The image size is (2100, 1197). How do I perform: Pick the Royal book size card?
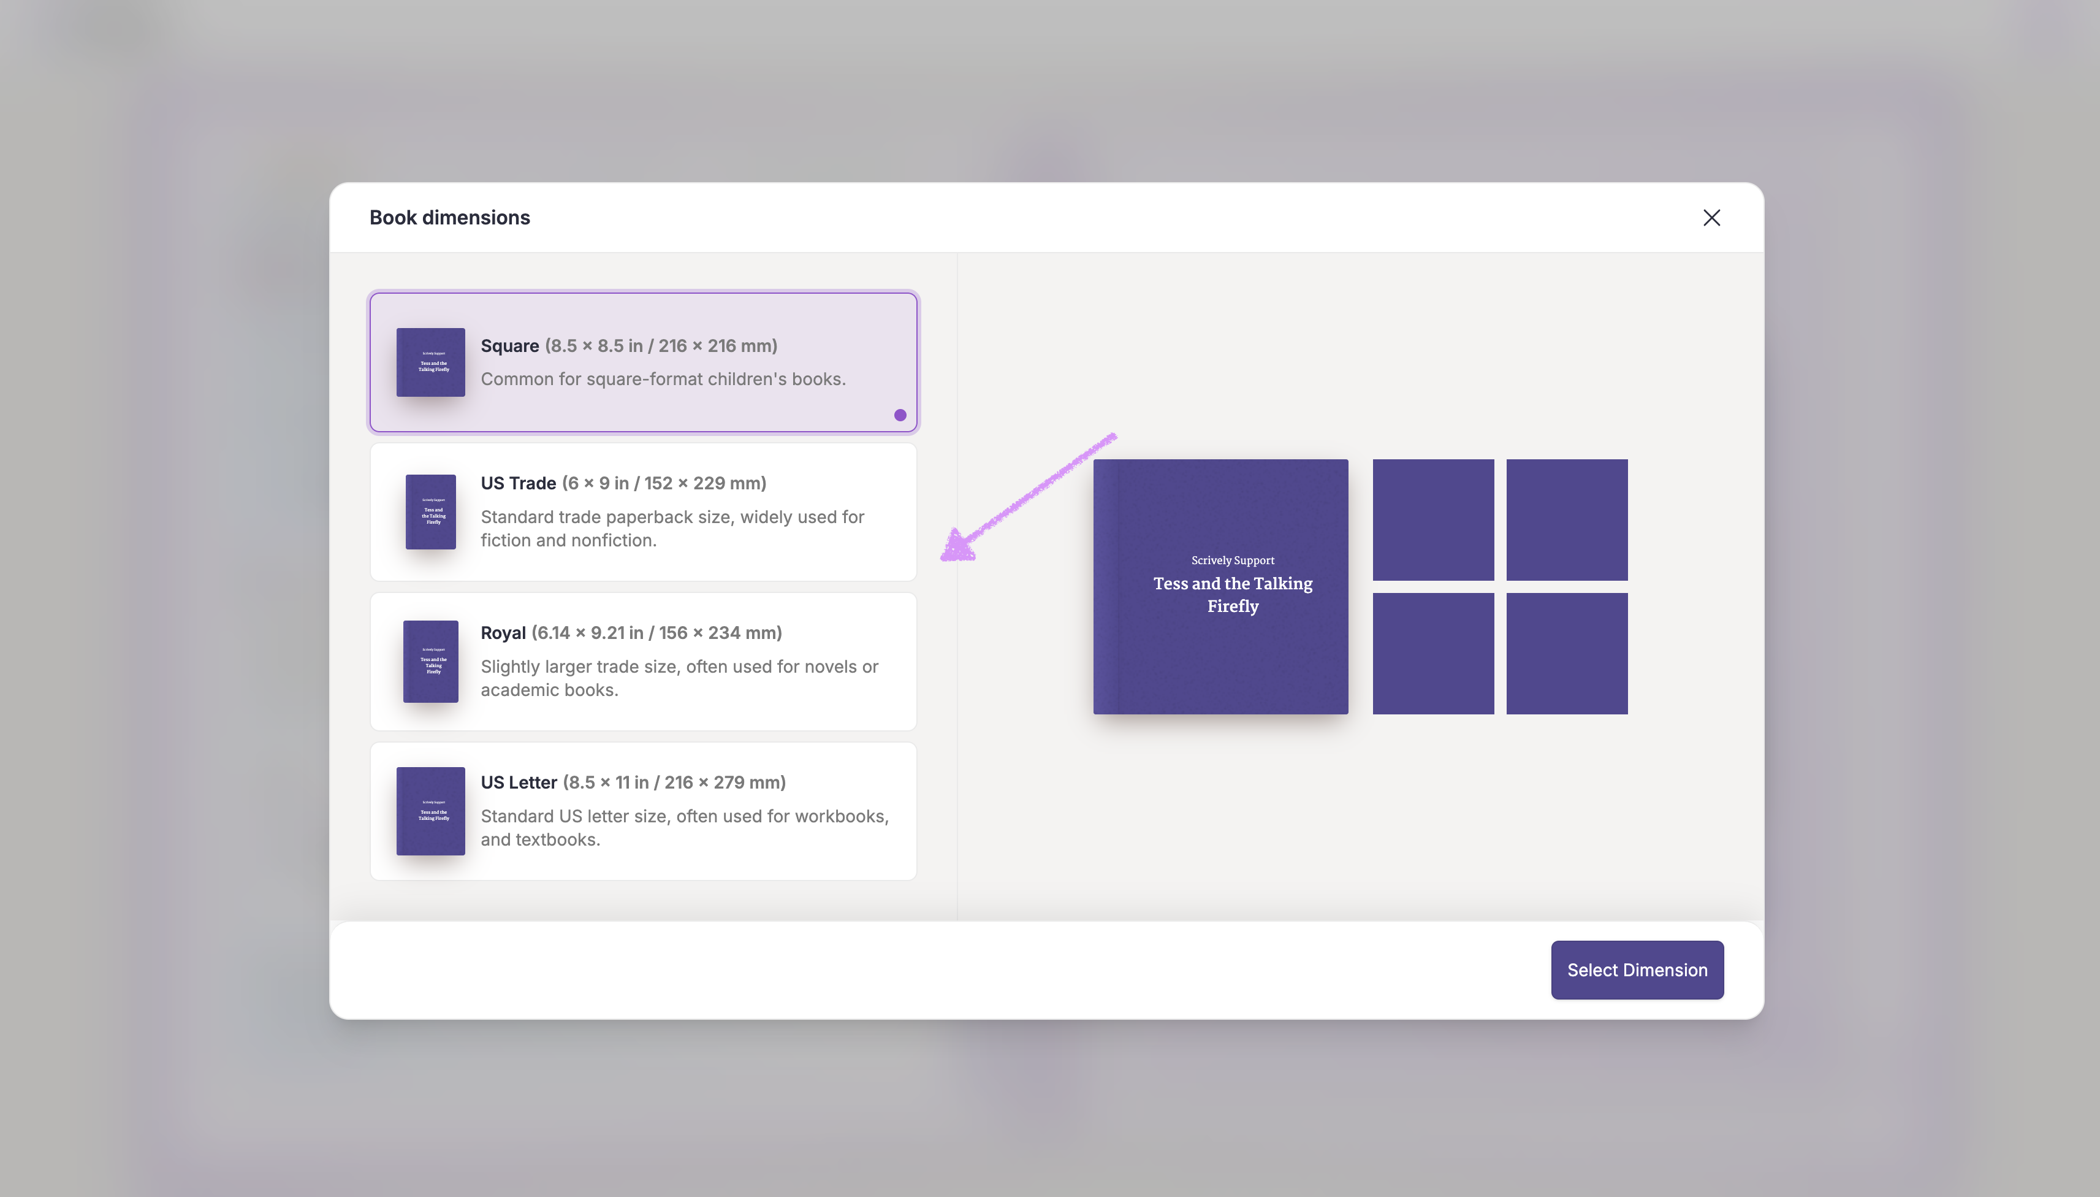click(644, 661)
